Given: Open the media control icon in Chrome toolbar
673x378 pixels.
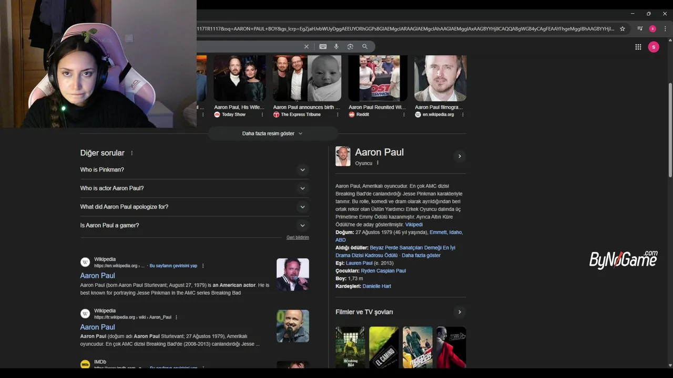Looking at the screenshot, I should click(x=640, y=29).
